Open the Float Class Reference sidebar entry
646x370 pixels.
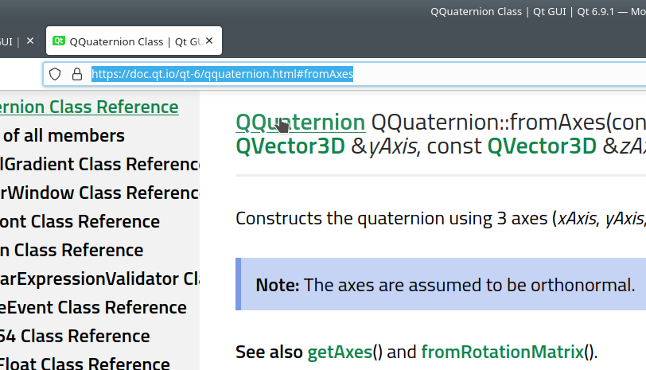click(x=84, y=364)
